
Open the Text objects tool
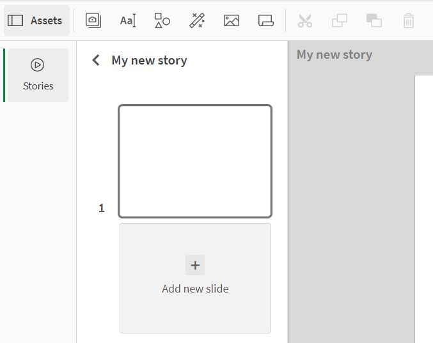pyautogui.click(x=128, y=20)
